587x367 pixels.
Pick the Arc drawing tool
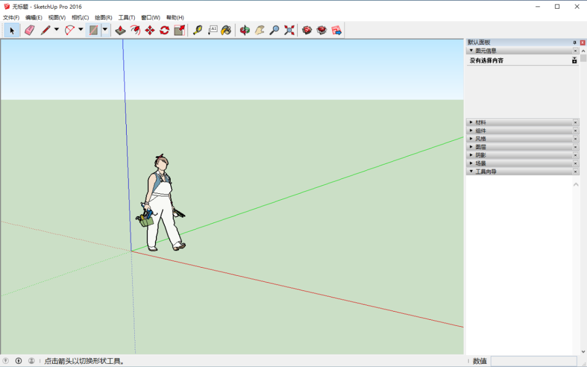click(70, 30)
